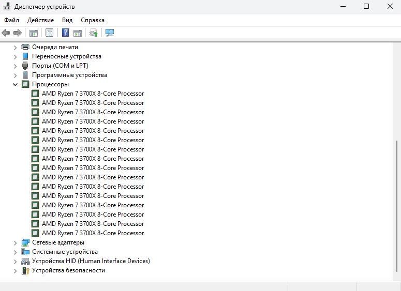Click the chip icon beside Процессоры

coord(25,84)
